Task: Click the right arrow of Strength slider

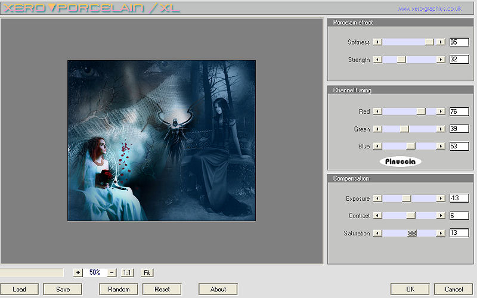Action: click(x=441, y=59)
